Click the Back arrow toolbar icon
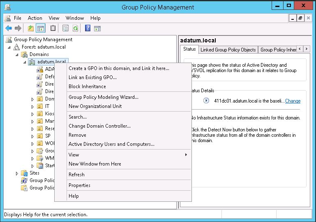Viewport: 316px width, 222px height. (9, 28)
